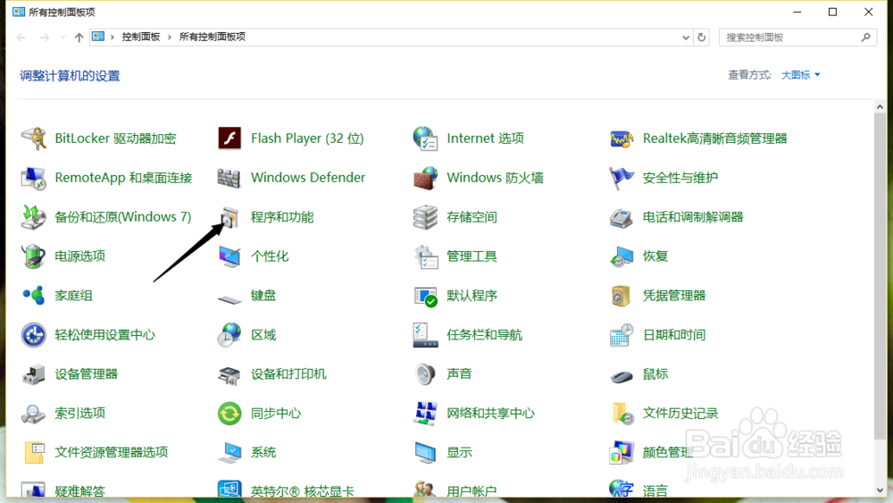This screenshot has width=893, height=503.
Task: Go to 控制面板 breadcrumb
Action: tap(141, 37)
